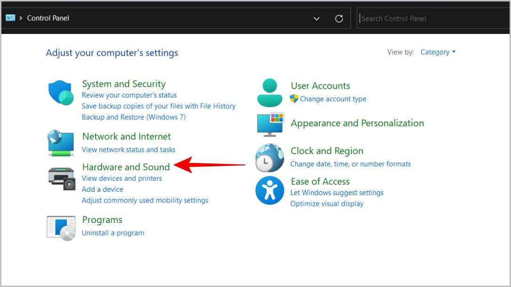Open Hardware and Sound category
Viewport: 511px width, 287px height.
click(126, 167)
